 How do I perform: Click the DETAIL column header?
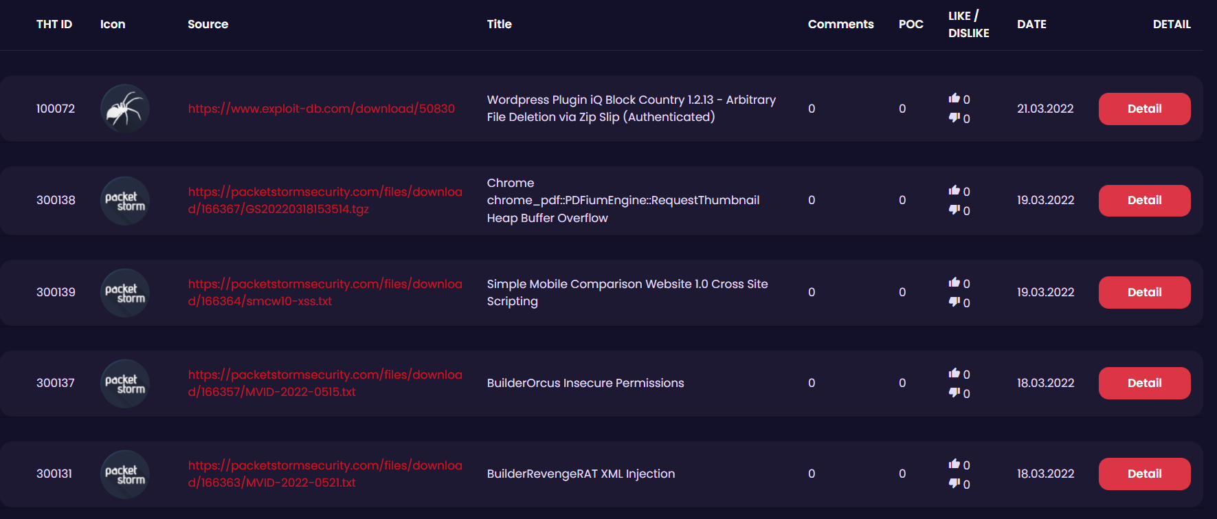(x=1172, y=24)
